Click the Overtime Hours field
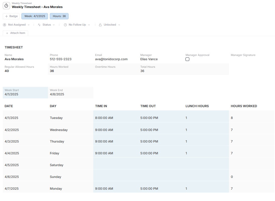Image resolution: width=275 pixels, height=201 pixels. tap(116, 69)
